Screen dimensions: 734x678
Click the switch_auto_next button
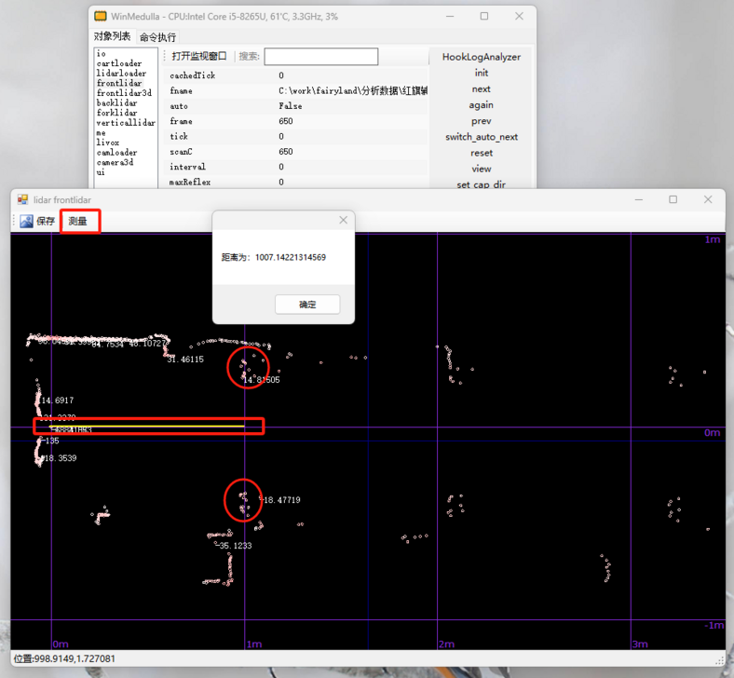click(x=481, y=137)
